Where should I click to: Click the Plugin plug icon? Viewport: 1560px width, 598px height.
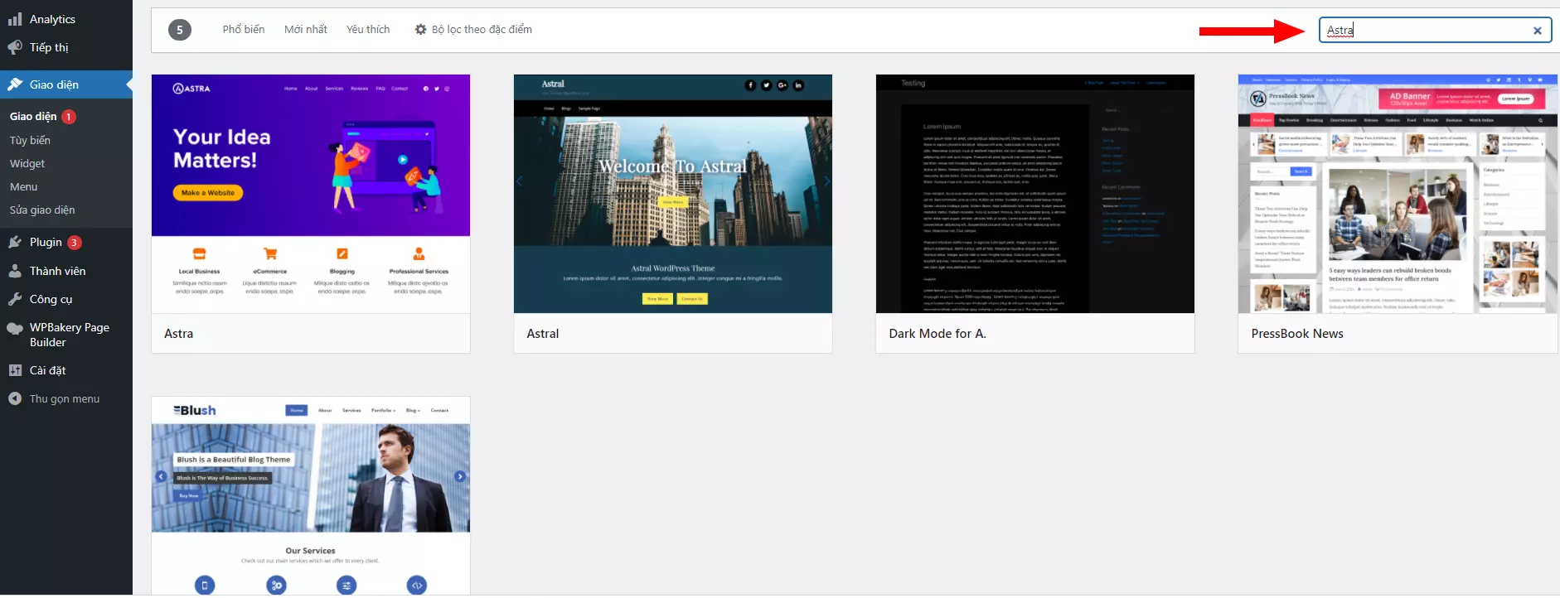[x=15, y=242]
